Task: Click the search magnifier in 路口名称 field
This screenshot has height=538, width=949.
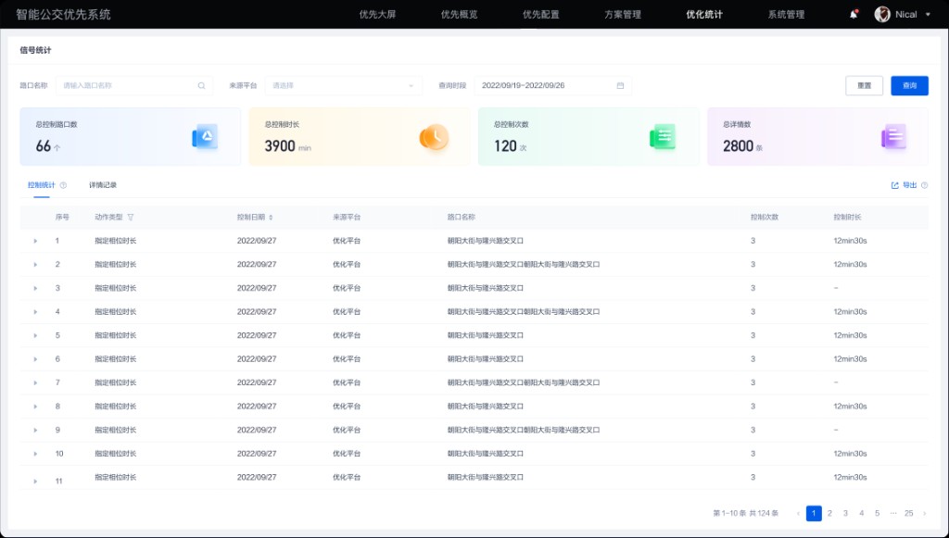Action: click(x=201, y=84)
